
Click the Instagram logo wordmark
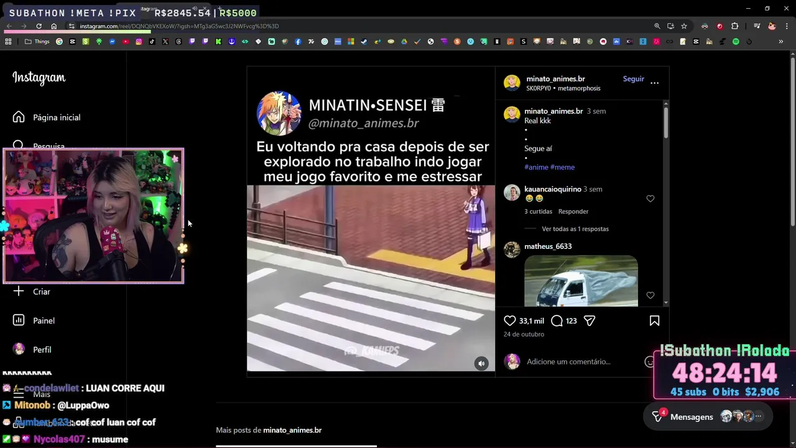click(39, 78)
